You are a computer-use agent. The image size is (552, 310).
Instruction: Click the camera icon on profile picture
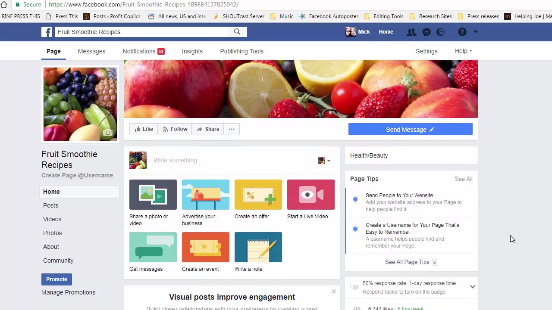point(108,133)
